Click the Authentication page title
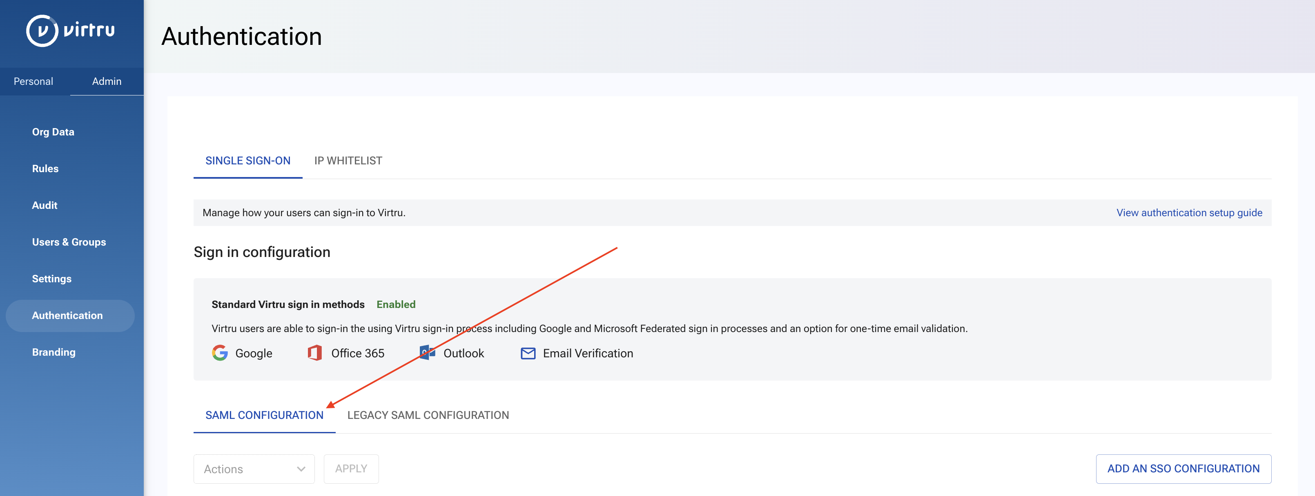The height and width of the screenshot is (496, 1315). click(241, 37)
